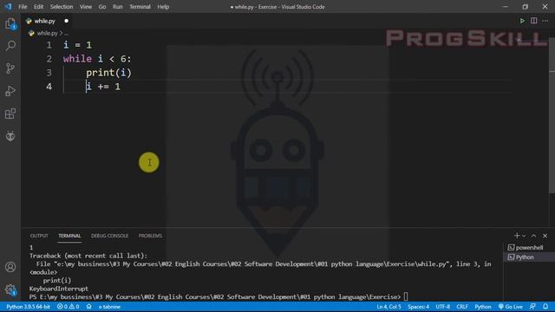Screen dimensions: 555x312
Task: Click line number 1 in gutter
Action: [x=49, y=45]
